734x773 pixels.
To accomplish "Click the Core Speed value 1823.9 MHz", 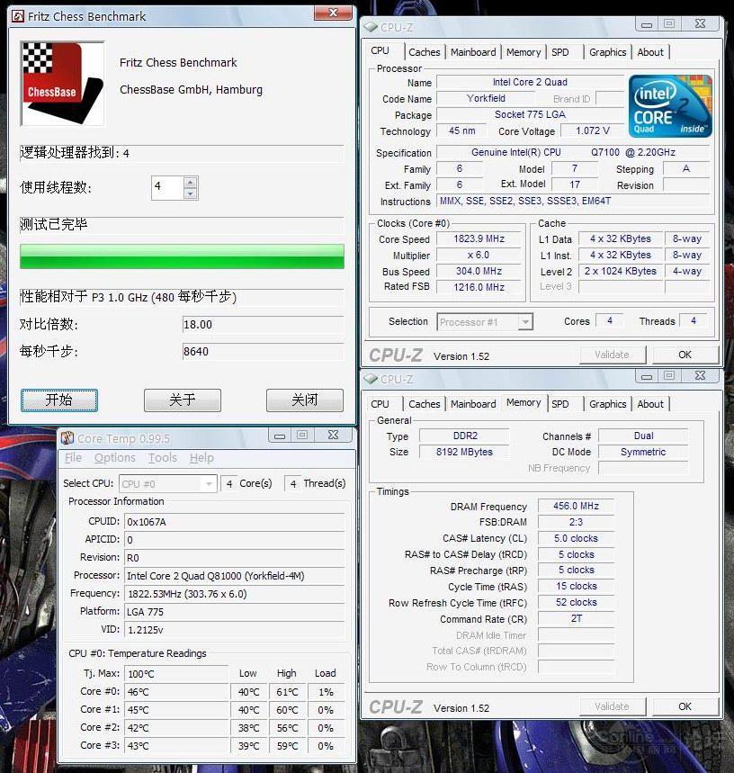I will coord(479,239).
